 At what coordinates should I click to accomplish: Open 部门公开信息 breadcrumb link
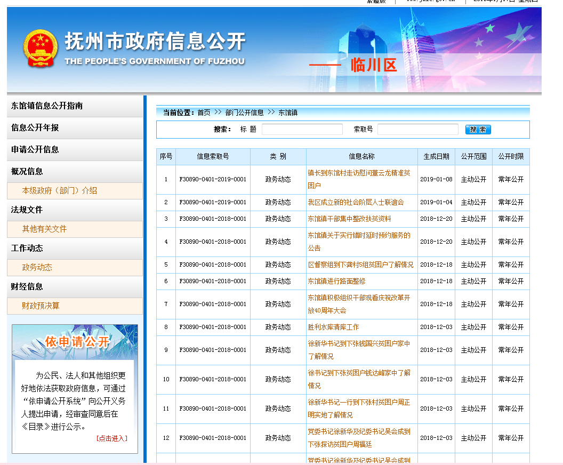coord(244,113)
